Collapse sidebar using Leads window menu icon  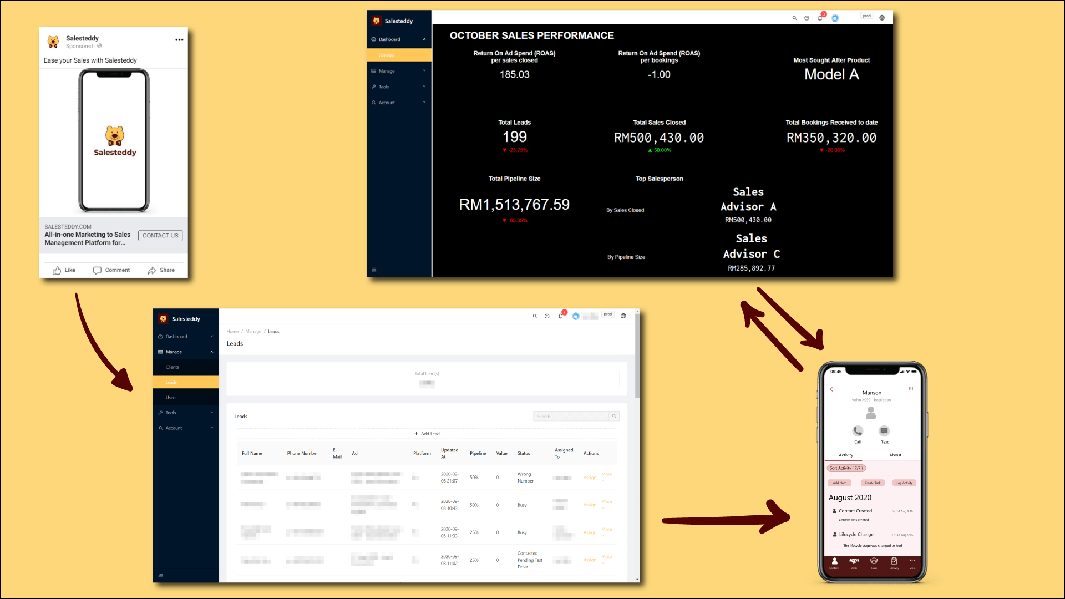tap(161, 575)
